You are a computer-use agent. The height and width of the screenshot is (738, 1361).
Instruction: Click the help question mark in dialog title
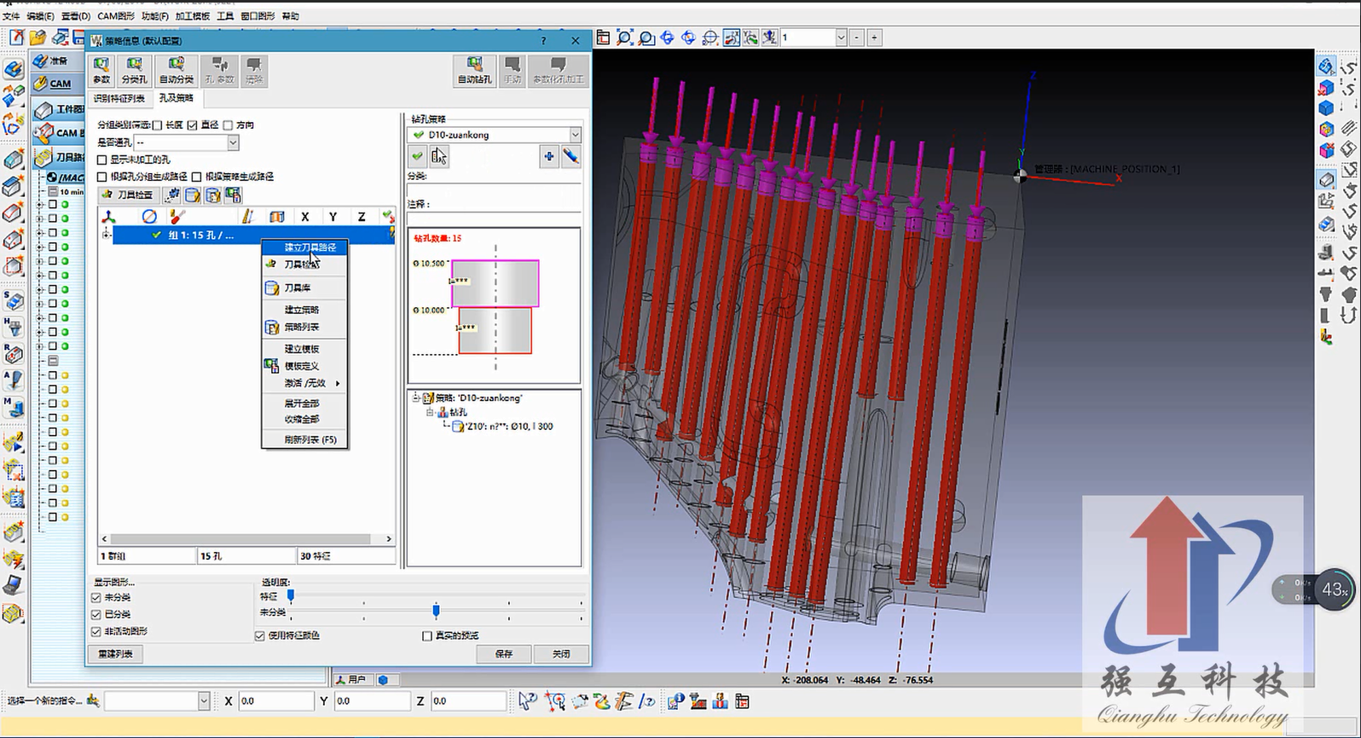pos(543,41)
